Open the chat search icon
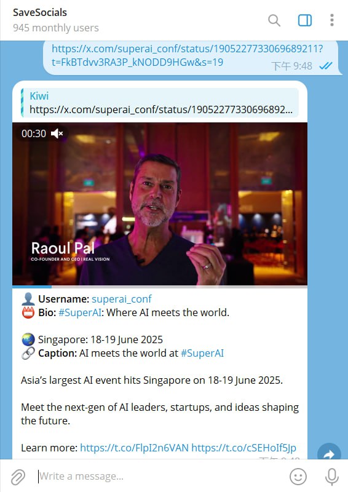 pyautogui.click(x=274, y=20)
